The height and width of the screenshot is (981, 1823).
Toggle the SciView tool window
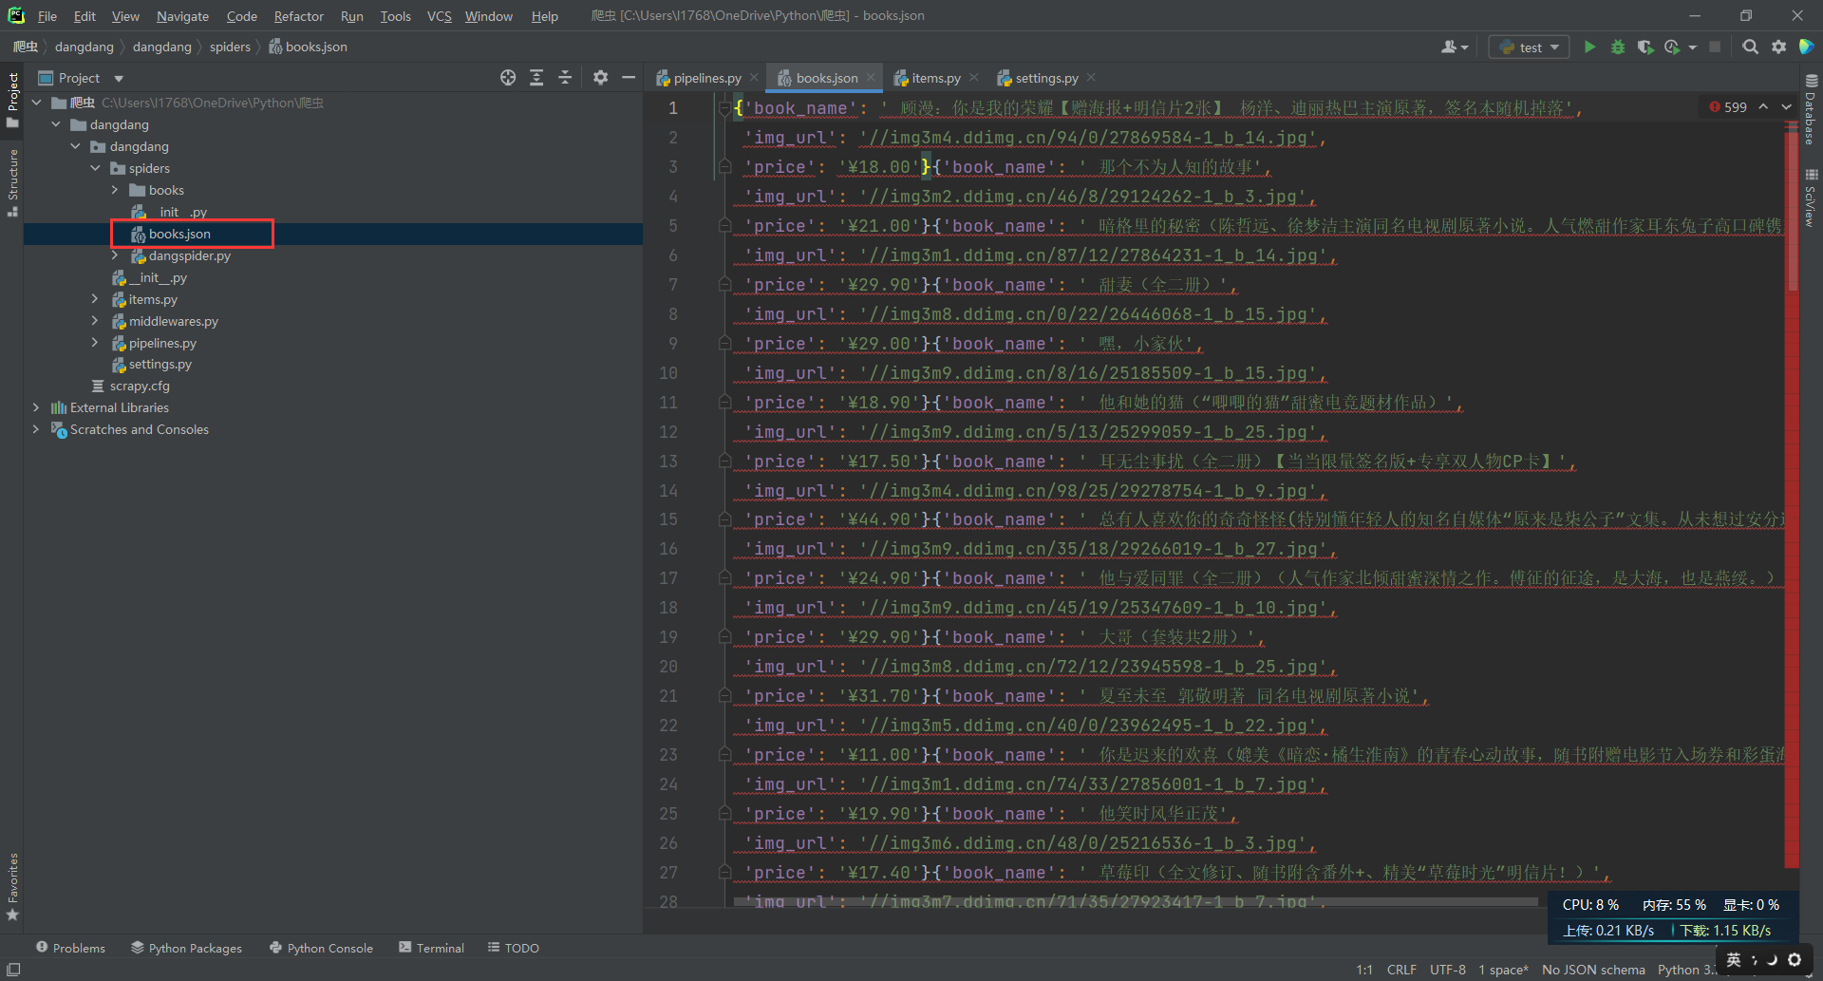1811,198
